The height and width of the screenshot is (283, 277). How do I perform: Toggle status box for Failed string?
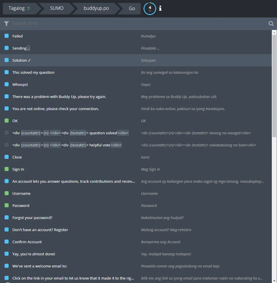tap(7, 36)
